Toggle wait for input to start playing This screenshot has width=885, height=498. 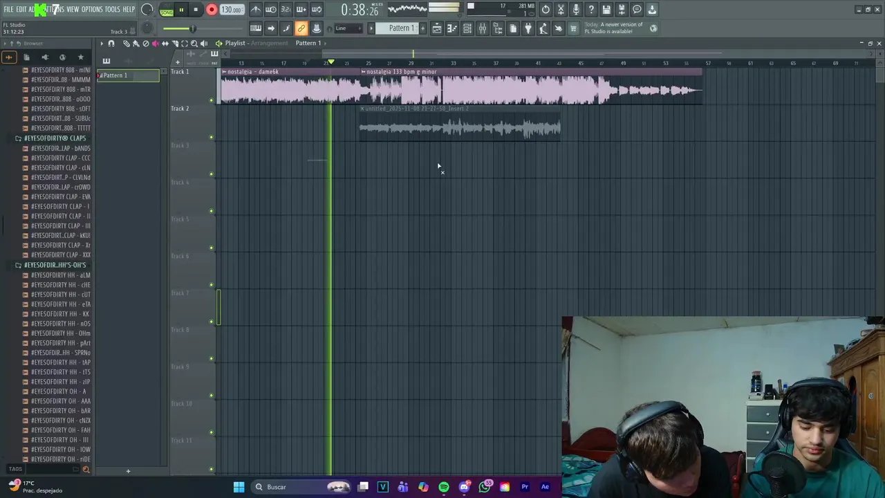pyautogui.click(x=271, y=10)
